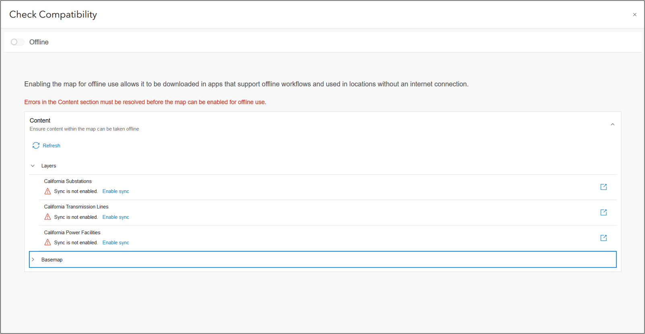
Task: Click warning icon under California Power Facilities
Action: click(x=47, y=243)
